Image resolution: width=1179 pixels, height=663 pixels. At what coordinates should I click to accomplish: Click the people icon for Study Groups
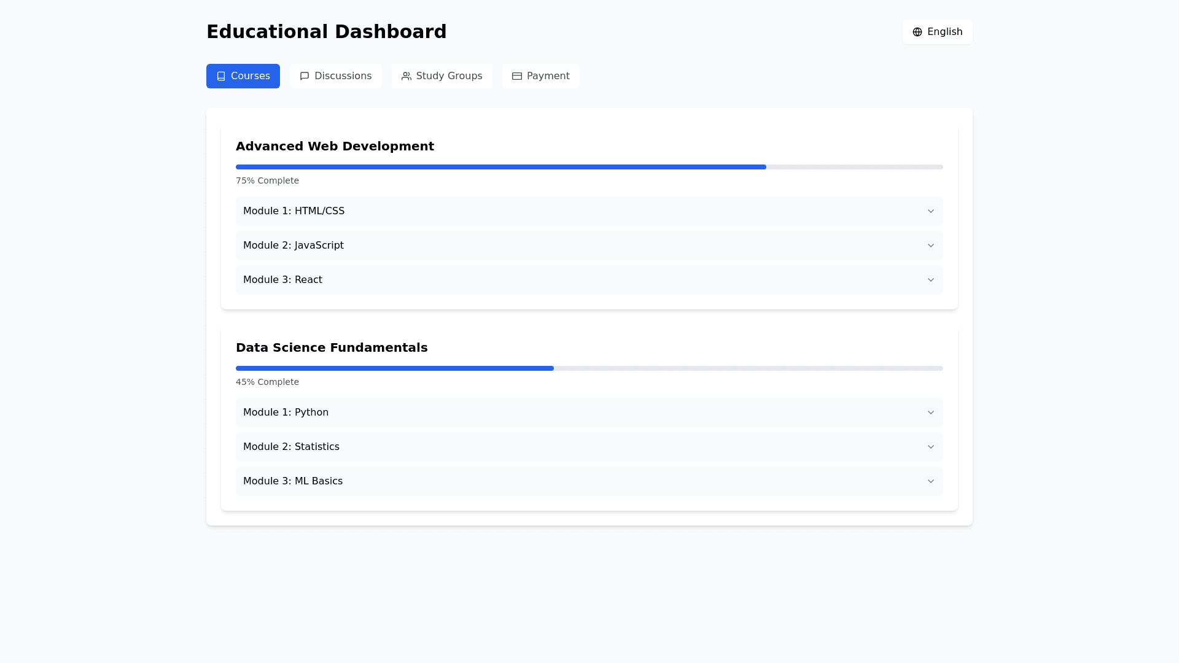pos(407,76)
